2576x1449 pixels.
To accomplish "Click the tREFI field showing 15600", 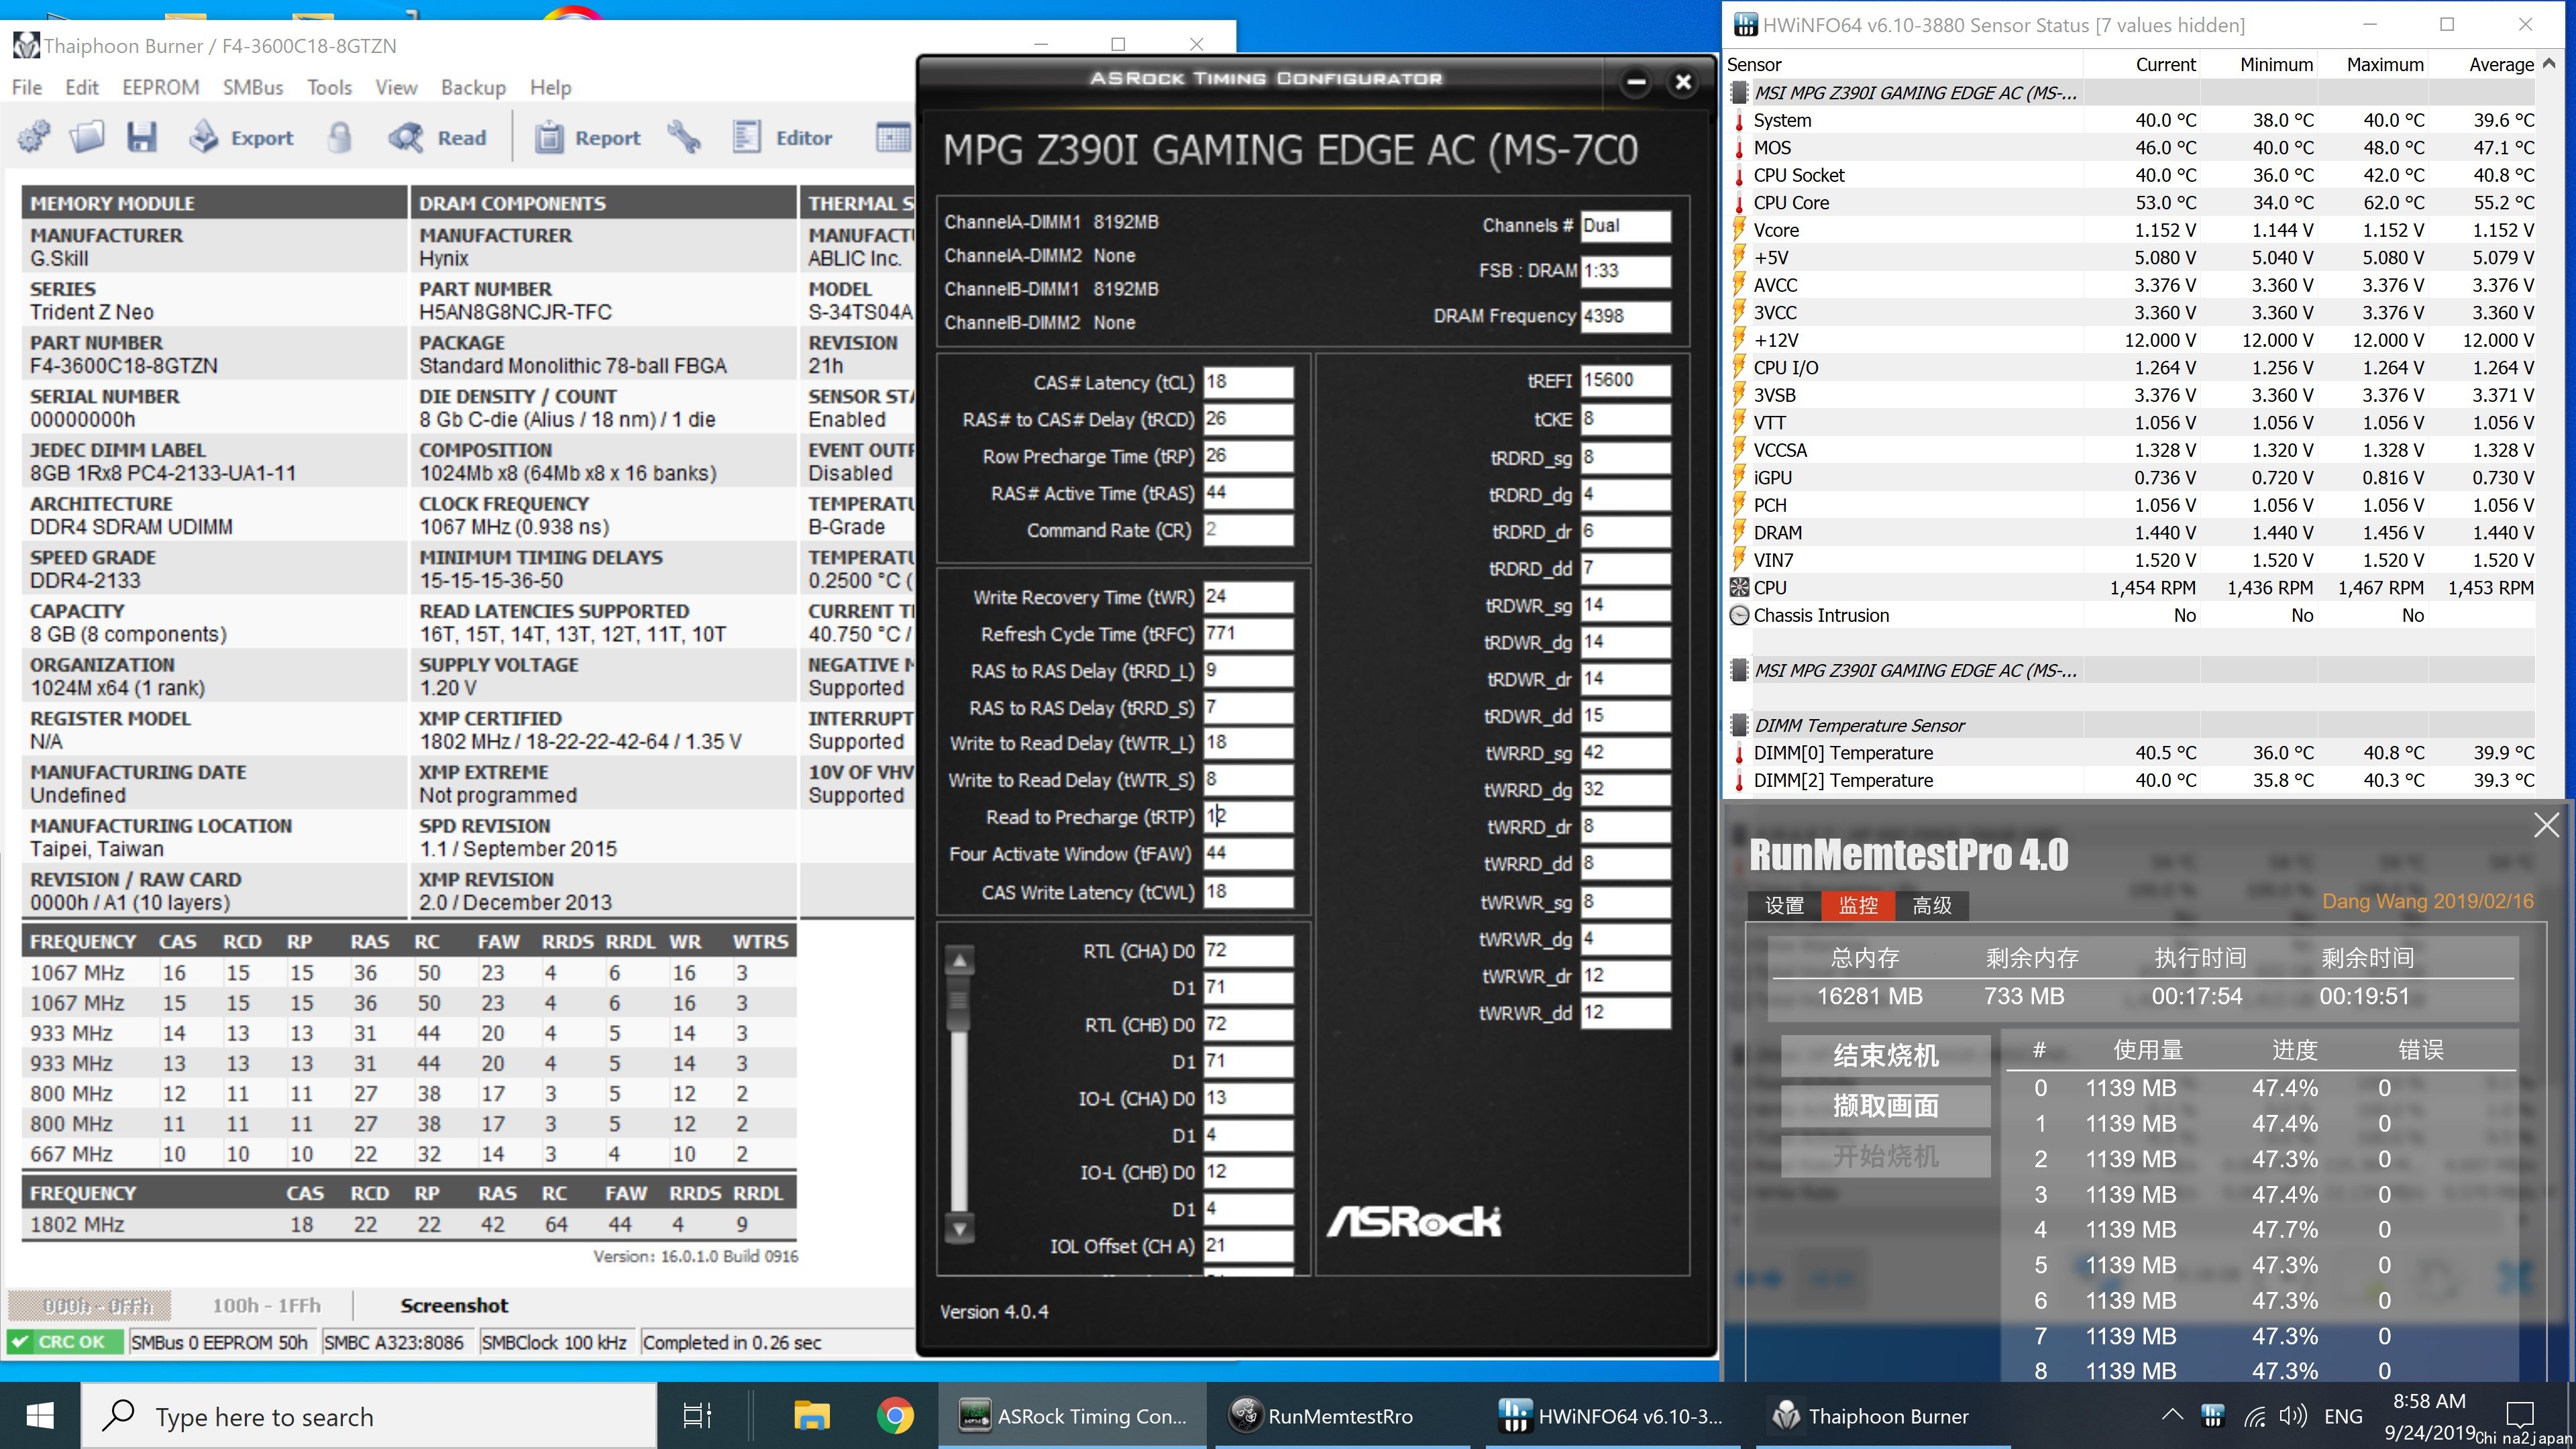I will point(1625,380).
